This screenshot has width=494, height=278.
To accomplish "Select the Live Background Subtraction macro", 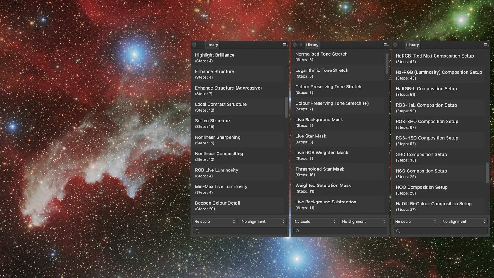I will pyautogui.click(x=338, y=204).
